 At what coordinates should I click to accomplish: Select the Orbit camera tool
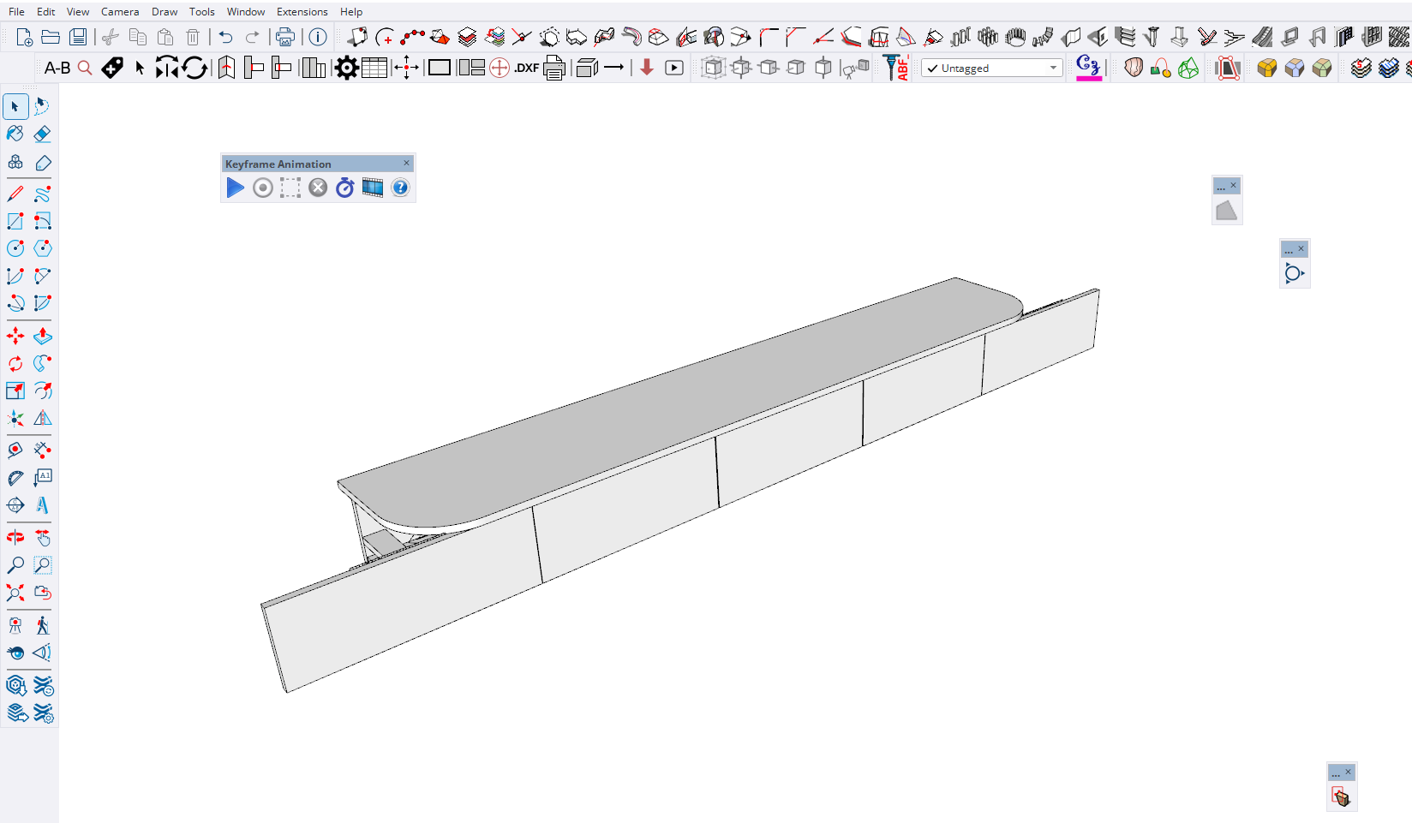(15, 538)
